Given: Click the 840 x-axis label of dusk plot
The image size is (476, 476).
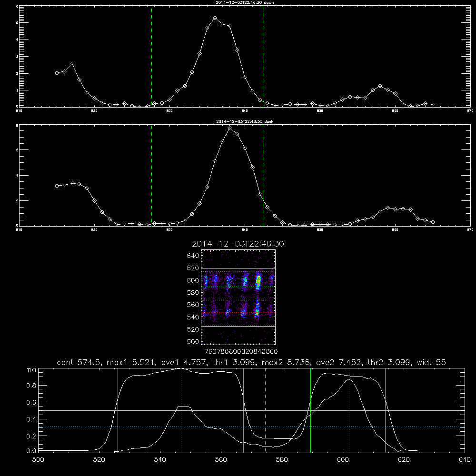Looking at the screenshot, I should pos(245,230).
